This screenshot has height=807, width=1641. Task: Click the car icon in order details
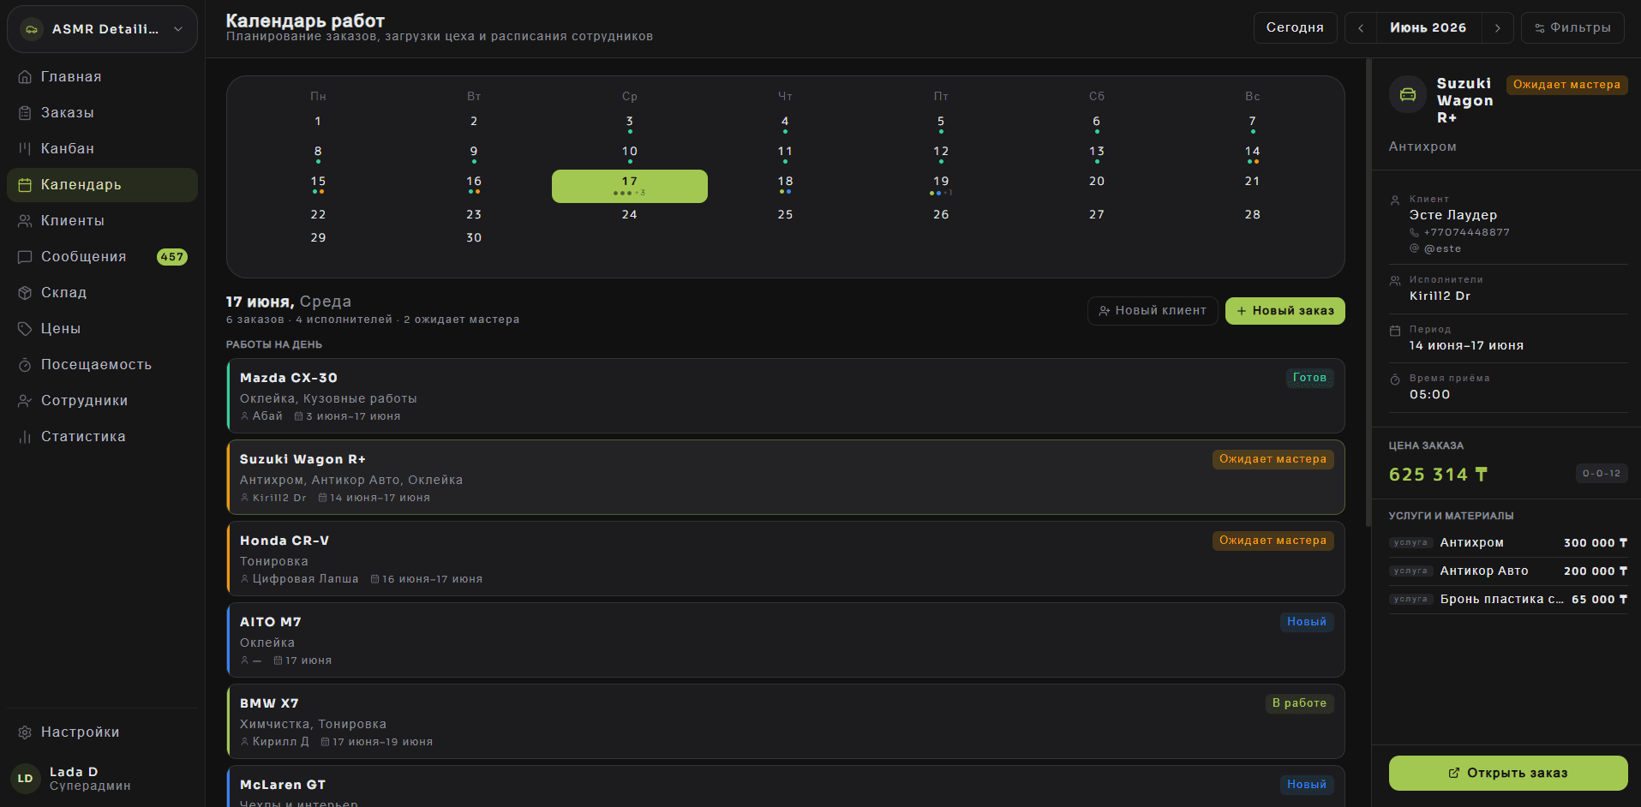(1408, 94)
